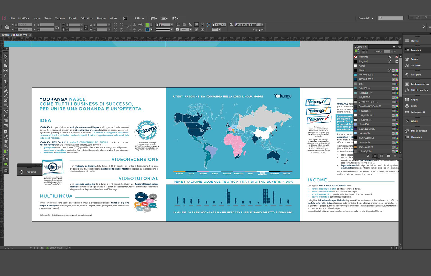Select the Type tool
431x276 pixels.
click(x=6, y=81)
